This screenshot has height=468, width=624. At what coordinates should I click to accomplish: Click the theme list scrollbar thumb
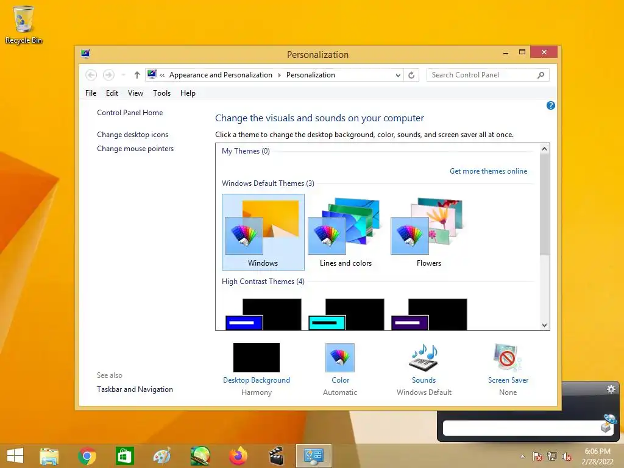(x=544, y=204)
